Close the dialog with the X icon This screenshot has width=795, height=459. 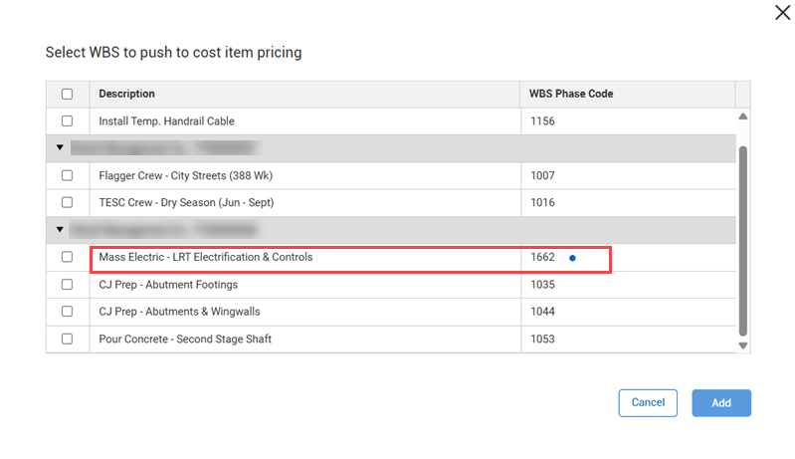click(781, 13)
